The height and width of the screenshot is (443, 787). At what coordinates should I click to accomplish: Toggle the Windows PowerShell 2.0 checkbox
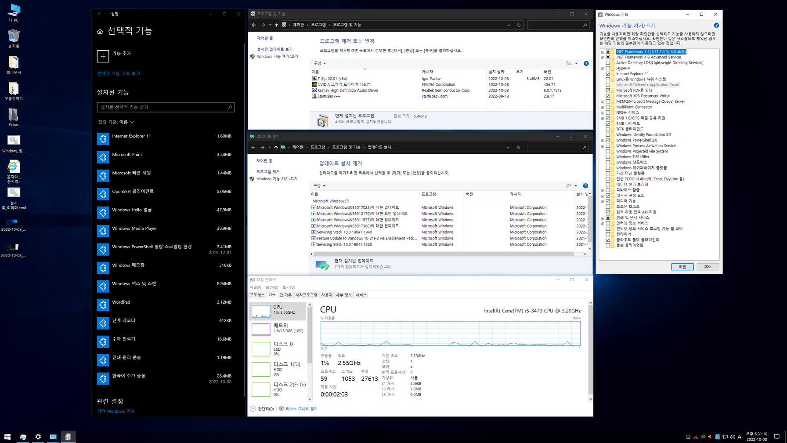[608, 140]
